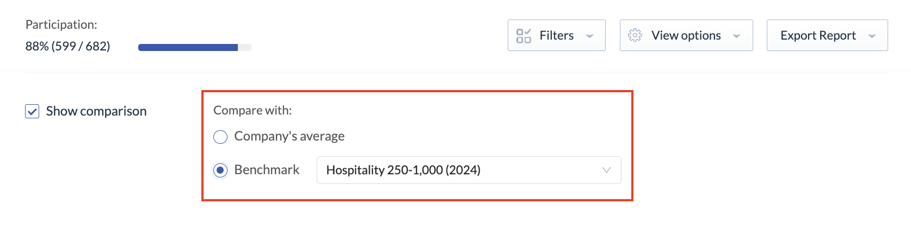Click the Filters checklist icon

point(524,36)
